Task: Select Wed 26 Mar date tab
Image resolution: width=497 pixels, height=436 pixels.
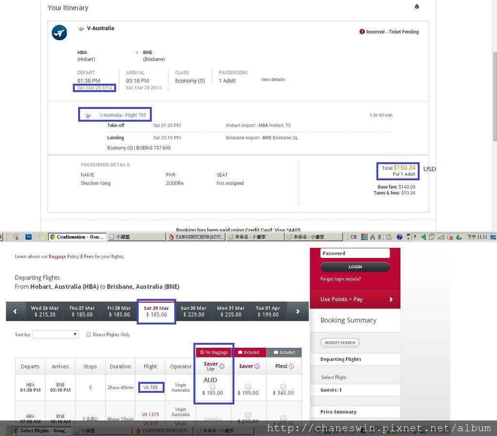Action: tap(45, 311)
